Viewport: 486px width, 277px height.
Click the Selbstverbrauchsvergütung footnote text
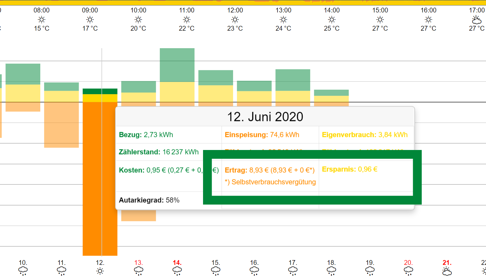tap(270, 182)
